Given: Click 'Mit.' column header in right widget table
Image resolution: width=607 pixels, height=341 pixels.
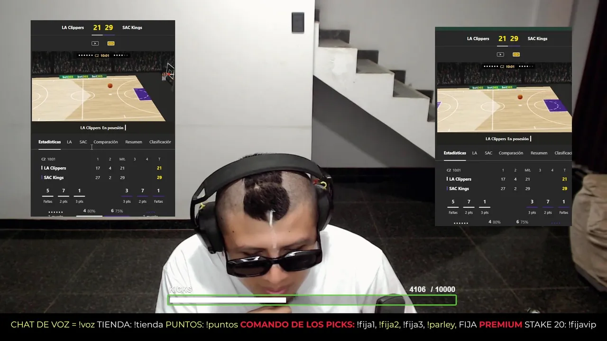Looking at the screenshot, I should click(527, 170).
